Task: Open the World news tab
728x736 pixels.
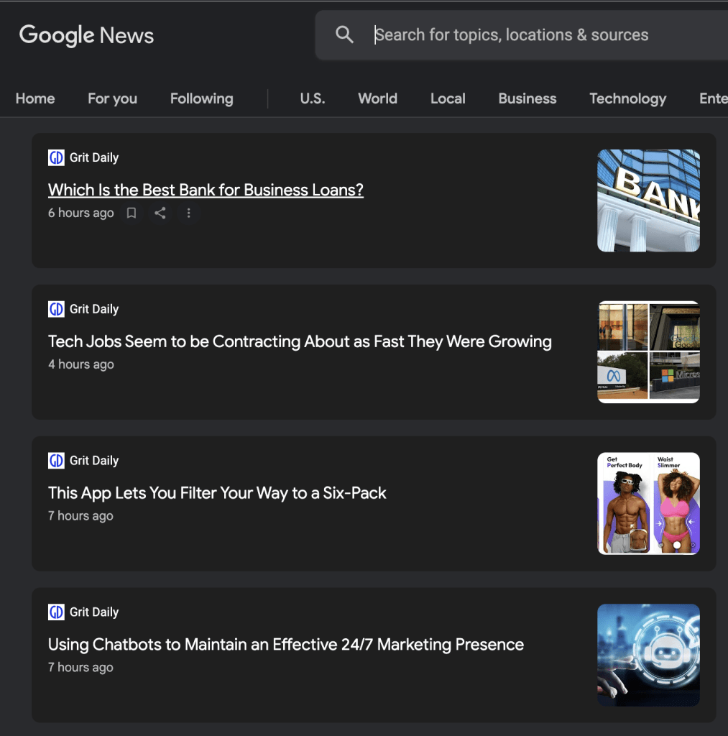Action: 377,98
